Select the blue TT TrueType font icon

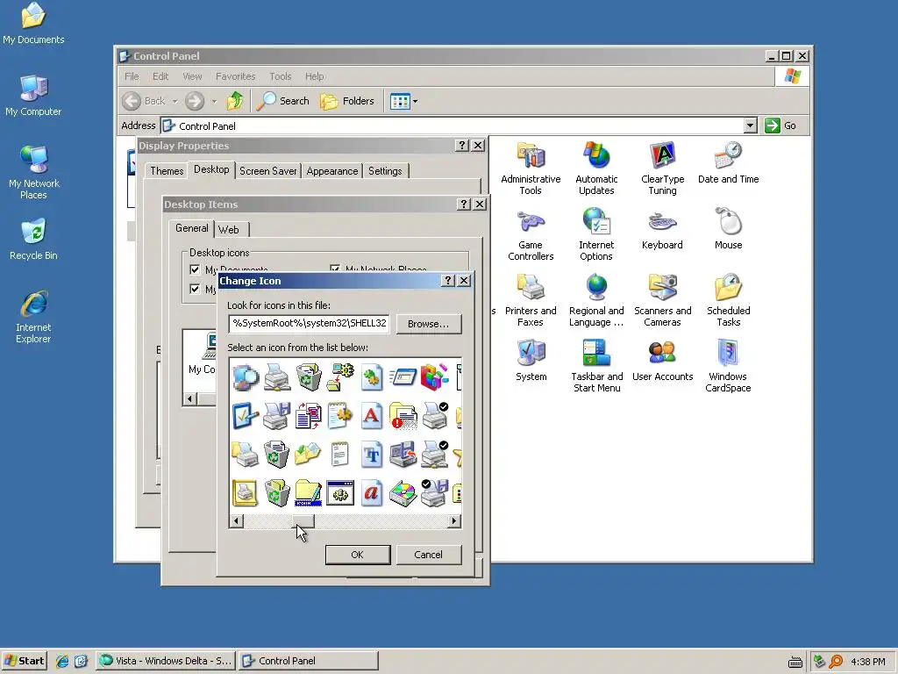click(371, 455)
